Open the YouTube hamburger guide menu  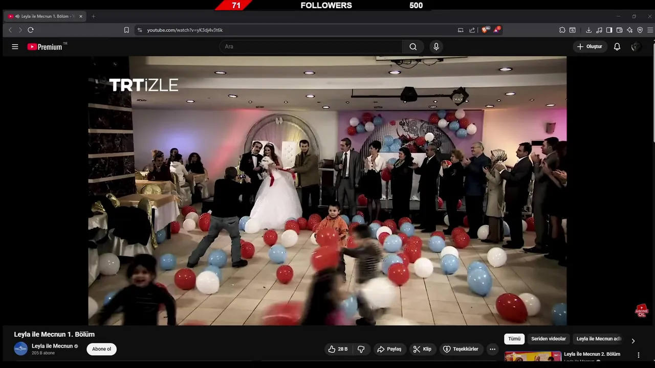pyautogui.click(x=15, y=47)
